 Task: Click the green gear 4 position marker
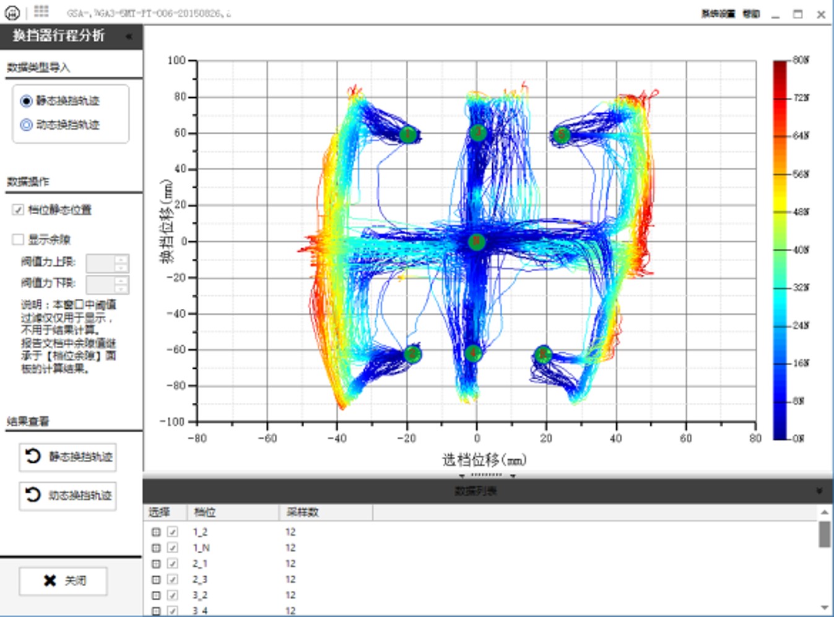coord(473,353)
